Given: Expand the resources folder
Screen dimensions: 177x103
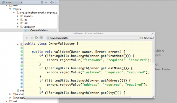Looking at the screenshot, I should pyautogui.click(x=10, y=94).
